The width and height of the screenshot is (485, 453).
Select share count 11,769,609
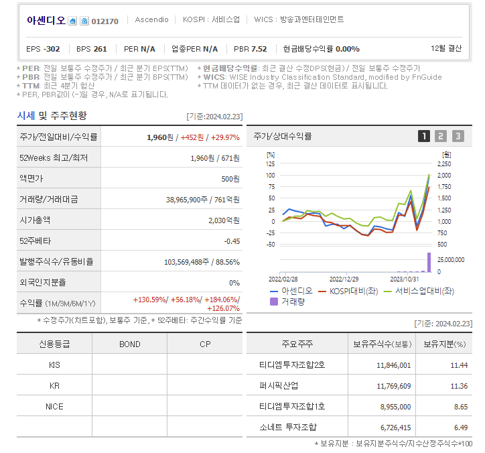point(393,386)
